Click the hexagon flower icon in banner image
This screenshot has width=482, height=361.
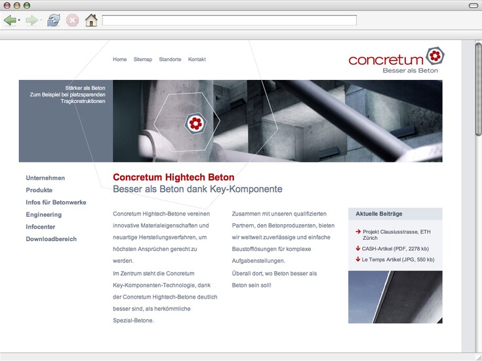tap(195, 123)
